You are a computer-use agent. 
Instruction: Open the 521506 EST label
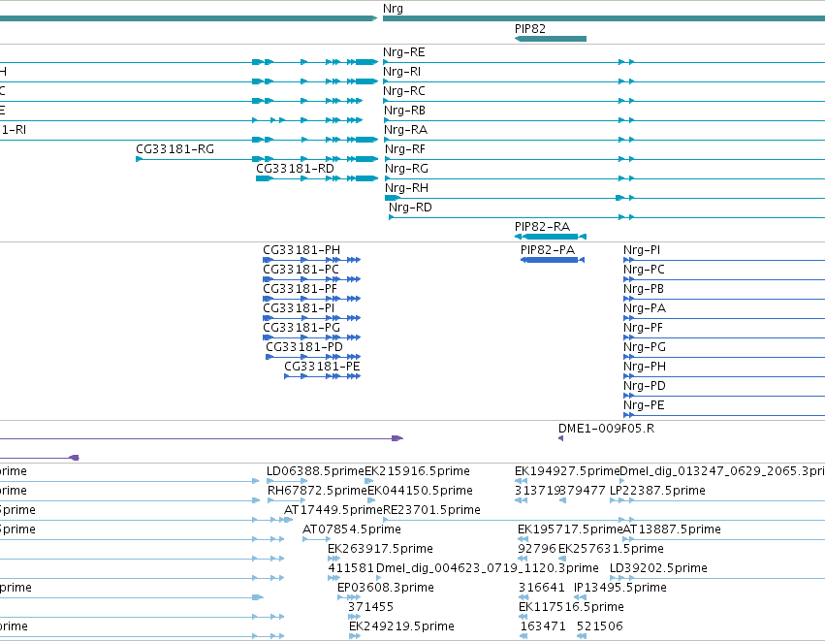[600, 626]
